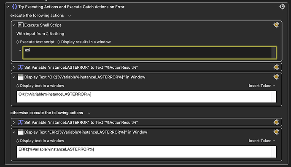Screen dimensions: 291x167
Task: Click the X icon of second Set Variable action
Action: click(20, 122)
